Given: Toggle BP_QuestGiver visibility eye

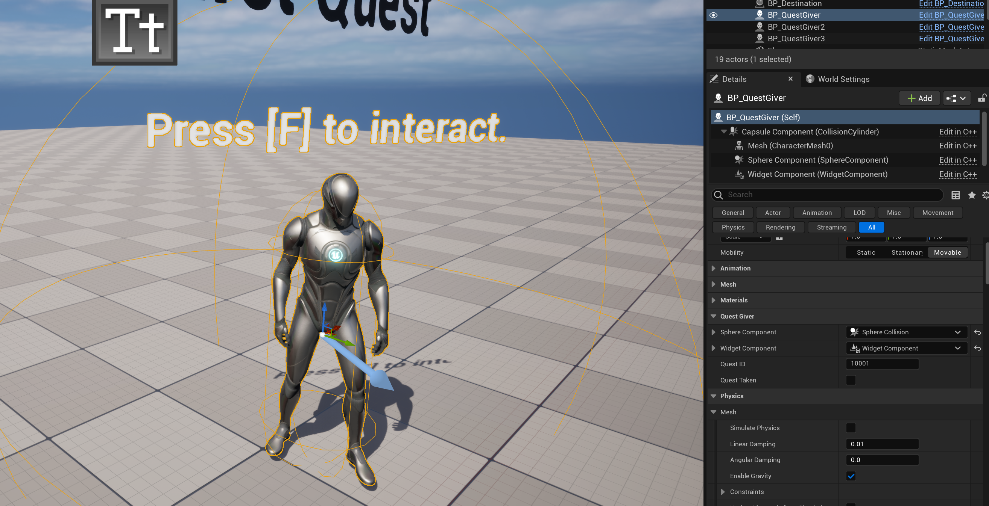Looking at the screenshot, I should (x=713, y=15).
